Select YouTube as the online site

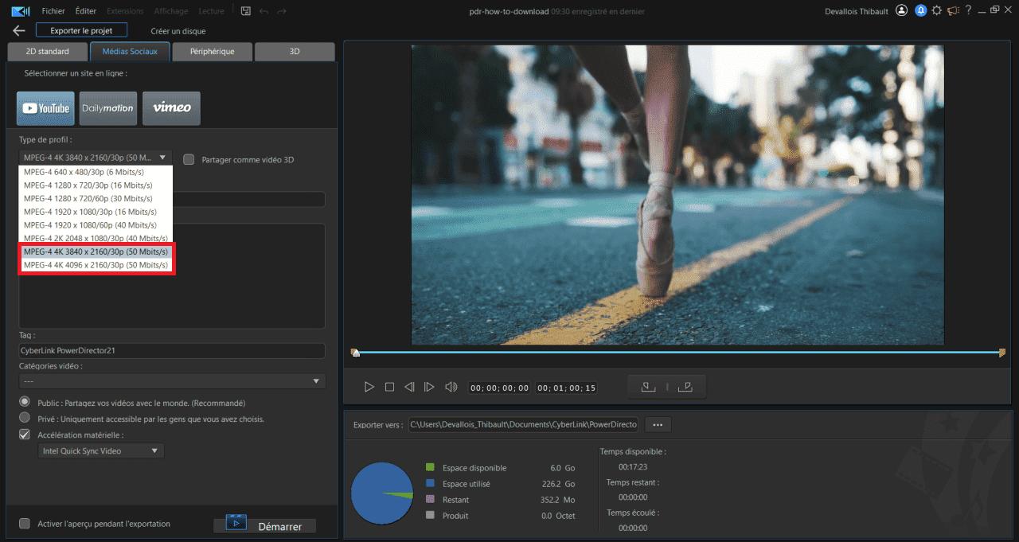(x=45, y=108)
